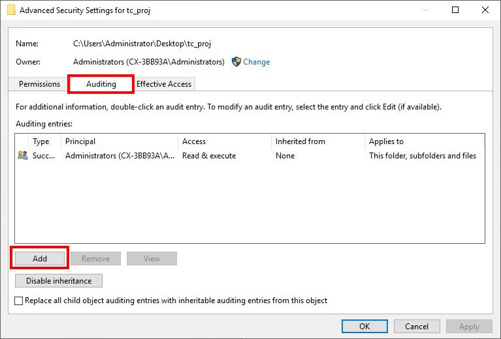Sort by Applies to column header
501x339 pixels.
425,141
